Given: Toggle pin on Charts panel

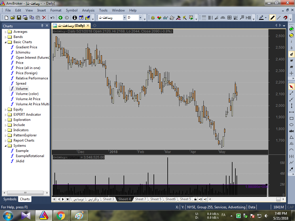Looking at the screenshot, I should pos(42,26).
